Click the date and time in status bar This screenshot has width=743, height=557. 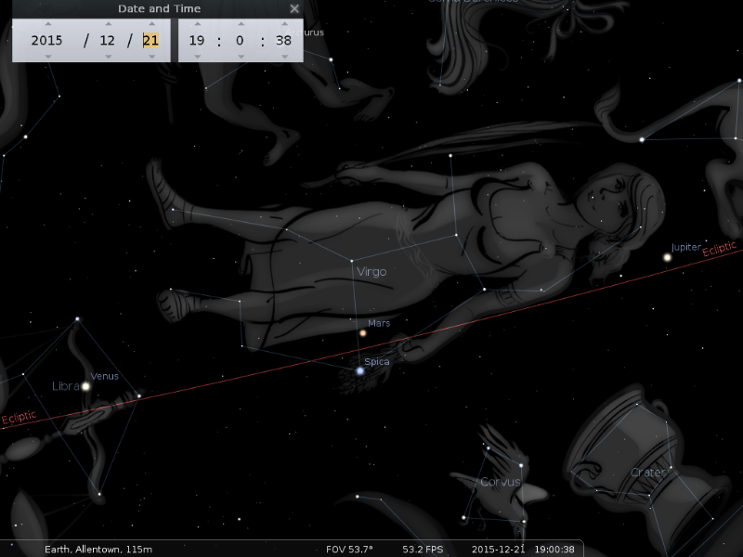523,550
